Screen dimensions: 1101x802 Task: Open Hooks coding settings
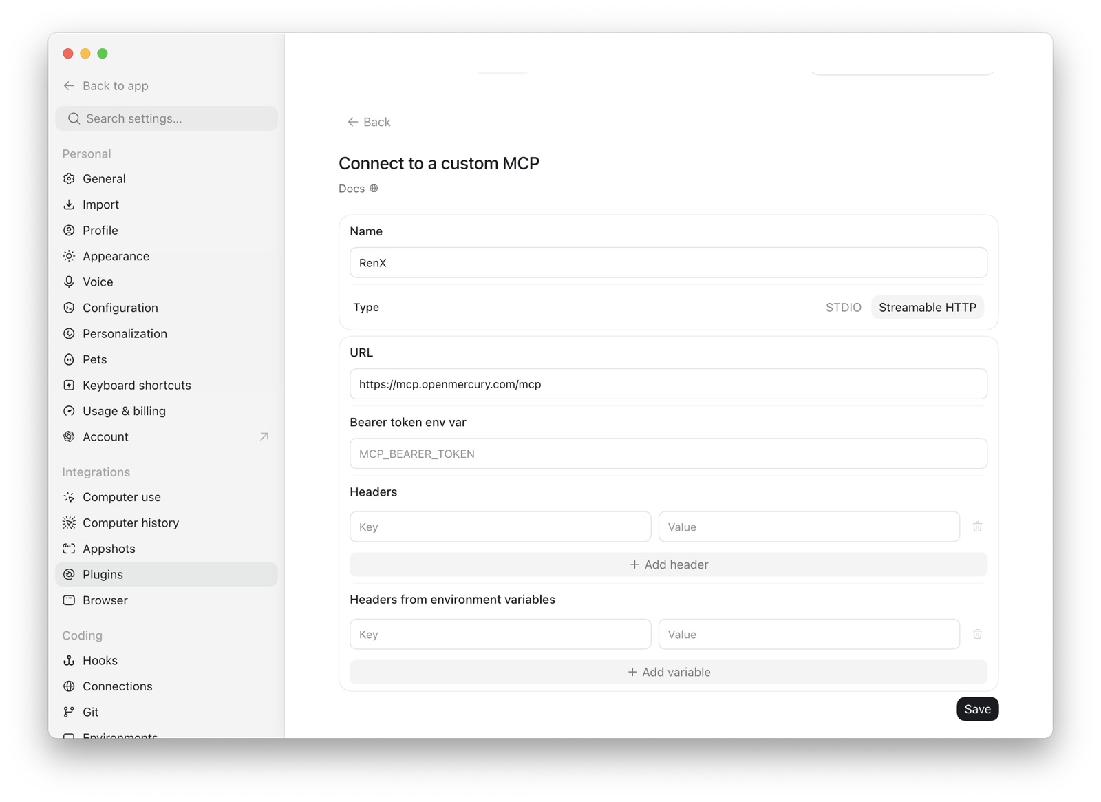point(167,661)
